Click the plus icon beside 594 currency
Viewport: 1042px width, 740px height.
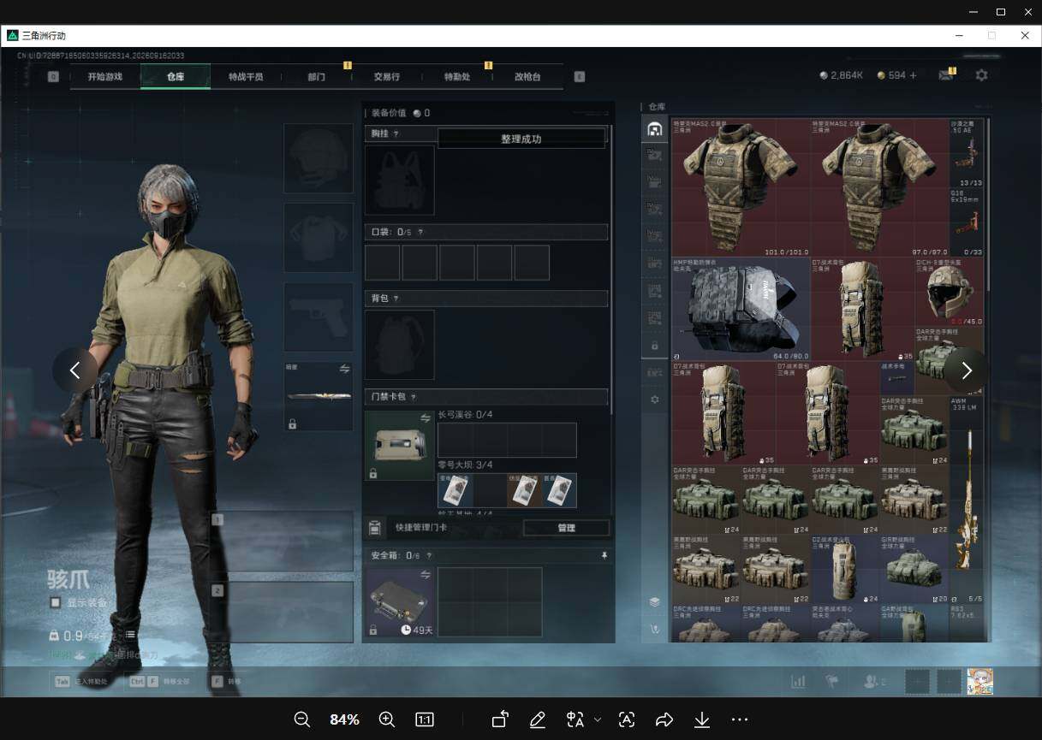(913, 75)
